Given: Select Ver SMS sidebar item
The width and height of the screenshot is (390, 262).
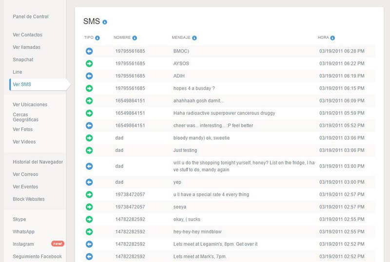Looking at the screenshot, I should (22, 85).
